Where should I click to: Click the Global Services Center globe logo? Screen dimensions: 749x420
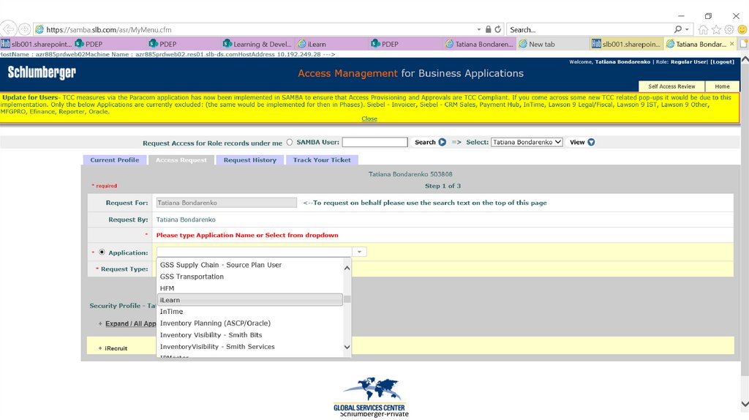click(x=369, y=394)
